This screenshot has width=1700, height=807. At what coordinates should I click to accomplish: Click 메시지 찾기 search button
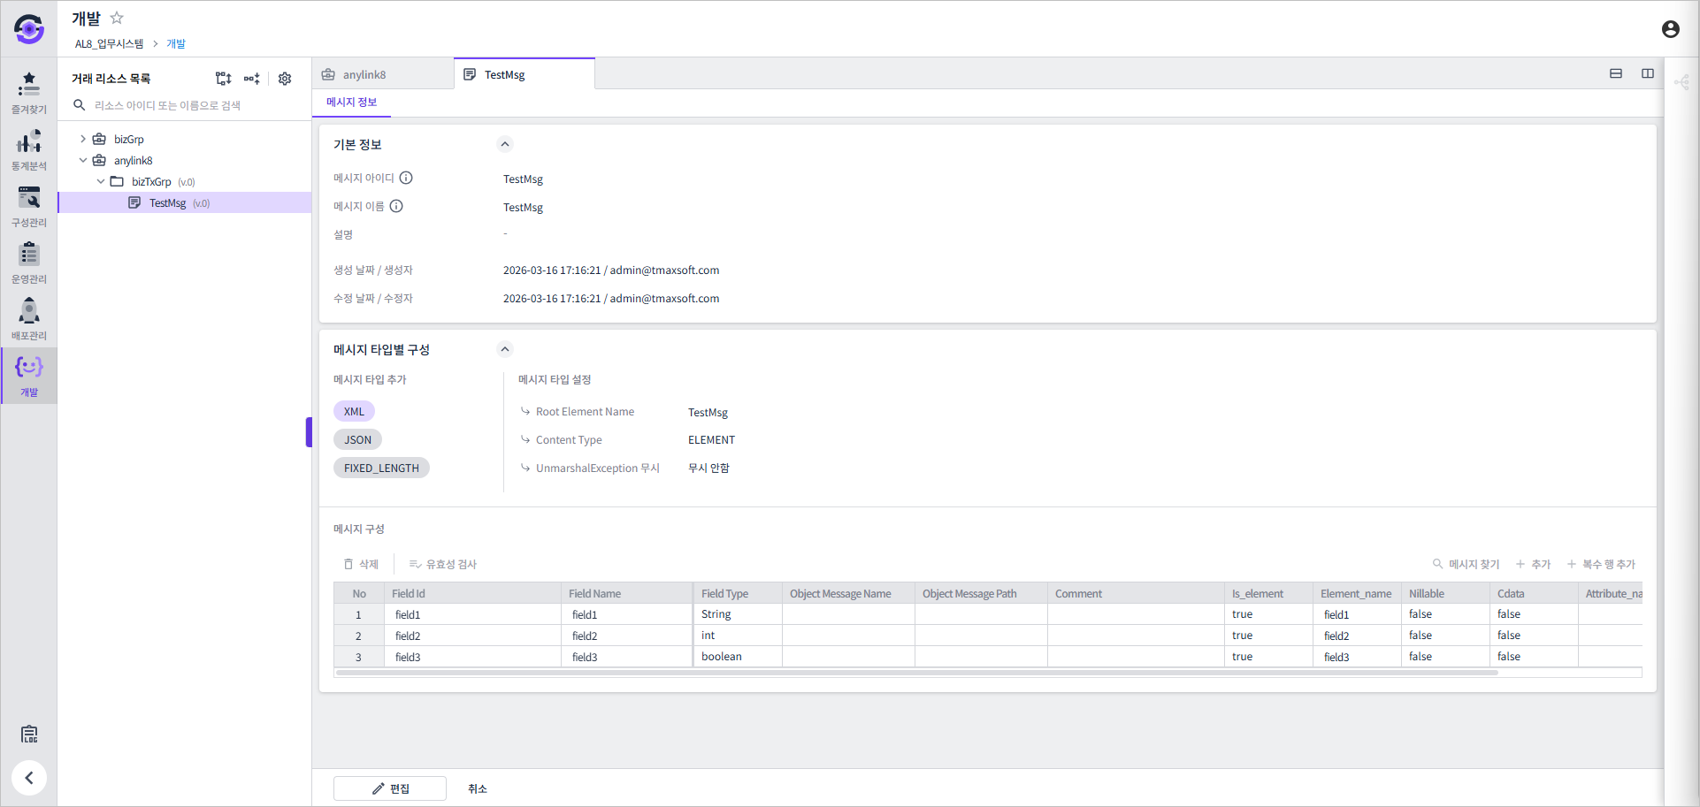coord(1466,564)
